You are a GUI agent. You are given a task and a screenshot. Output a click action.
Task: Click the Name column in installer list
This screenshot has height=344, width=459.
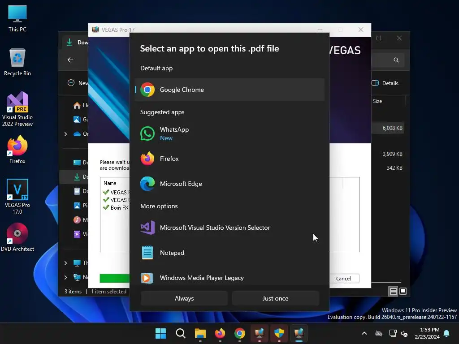click(110, 183)
